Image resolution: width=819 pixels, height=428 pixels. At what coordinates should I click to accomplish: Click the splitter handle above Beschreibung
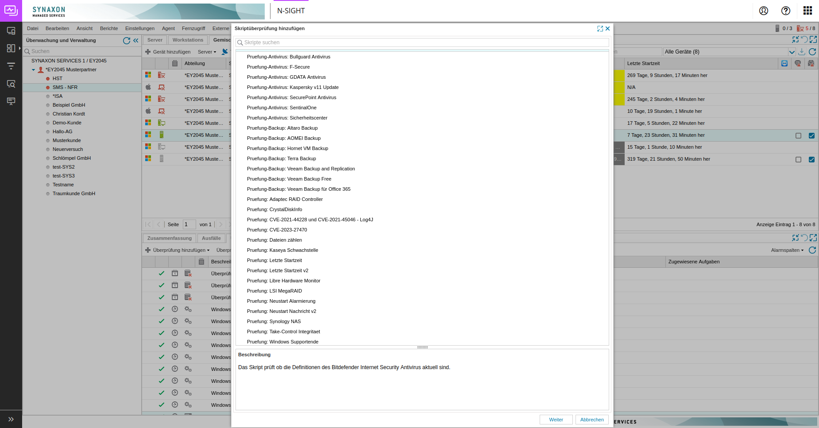(x=422, y=347)
